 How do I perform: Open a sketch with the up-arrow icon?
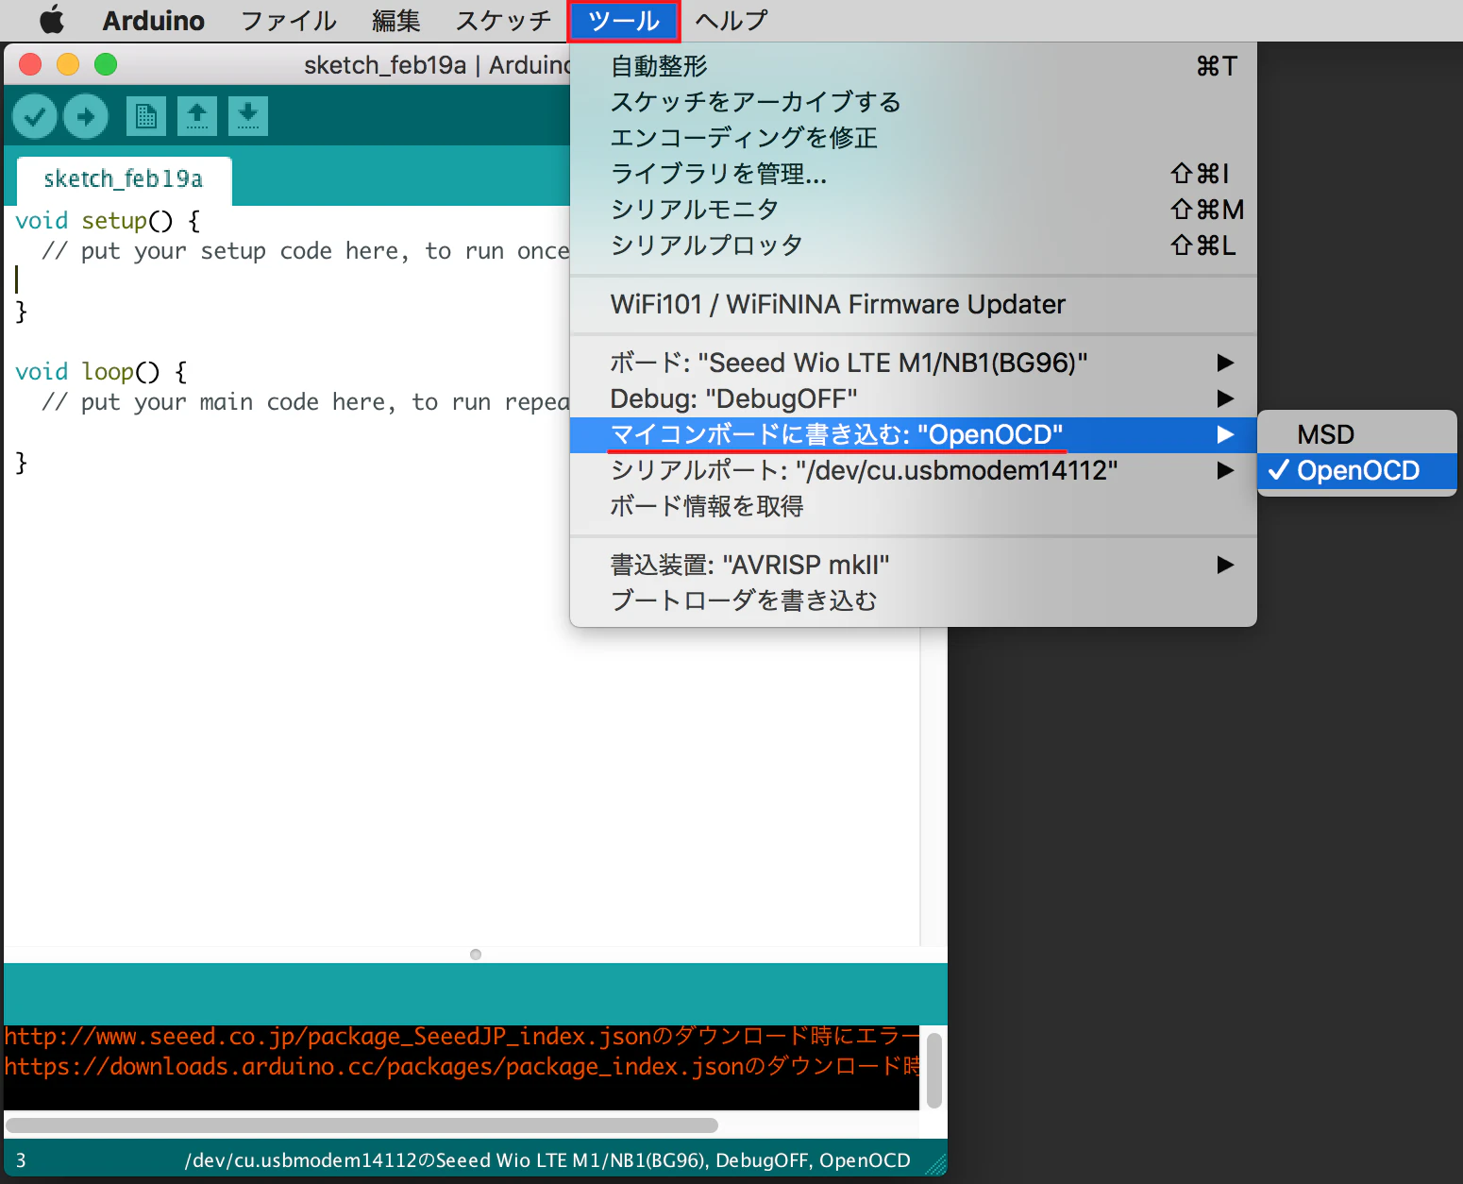[x=196, y=116]
